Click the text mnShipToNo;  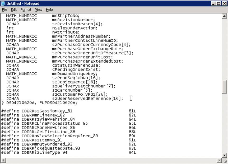66,16
